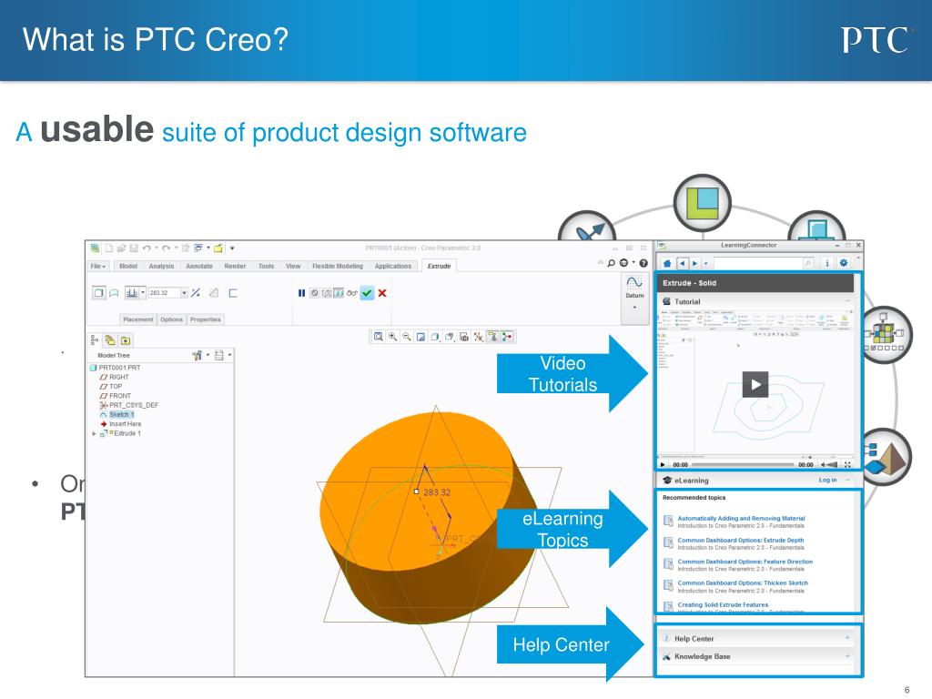Switch to the Annotate ribbon tab
This screenshot has width=932, height=699.
coord(199,267)
